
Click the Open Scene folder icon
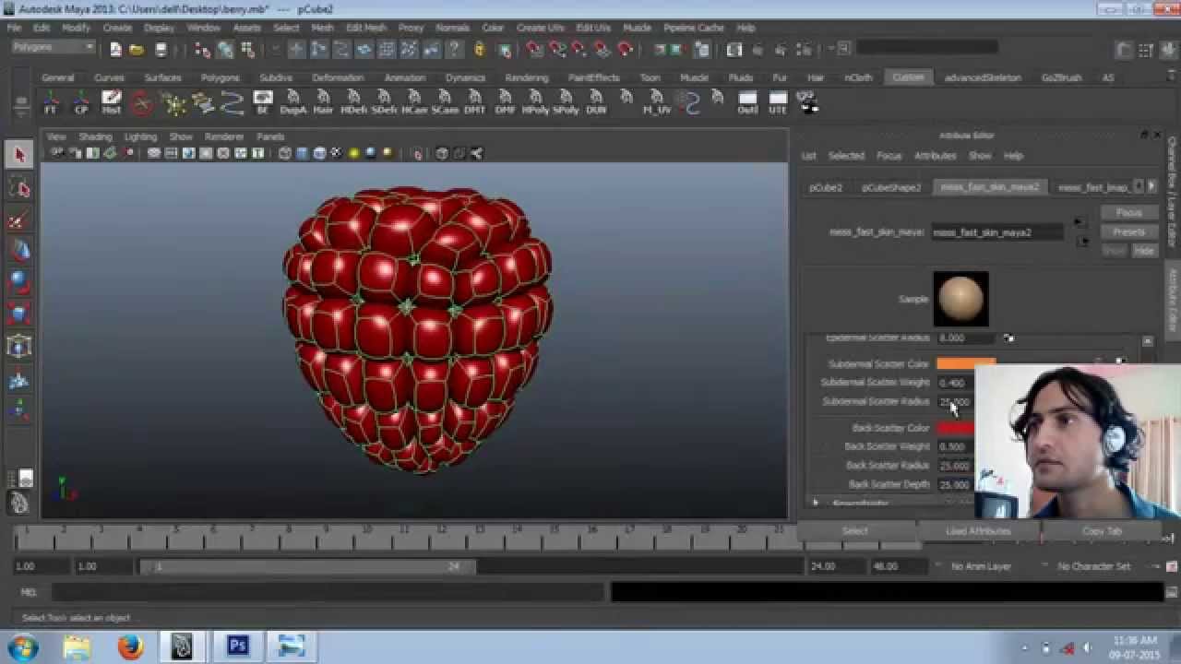[x=137, y=49]
